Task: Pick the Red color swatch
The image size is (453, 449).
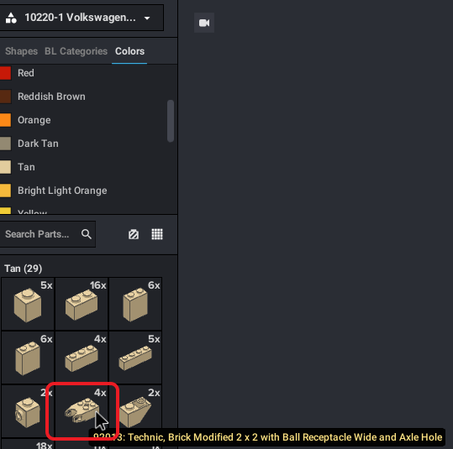Action: (x=5, y=73)
